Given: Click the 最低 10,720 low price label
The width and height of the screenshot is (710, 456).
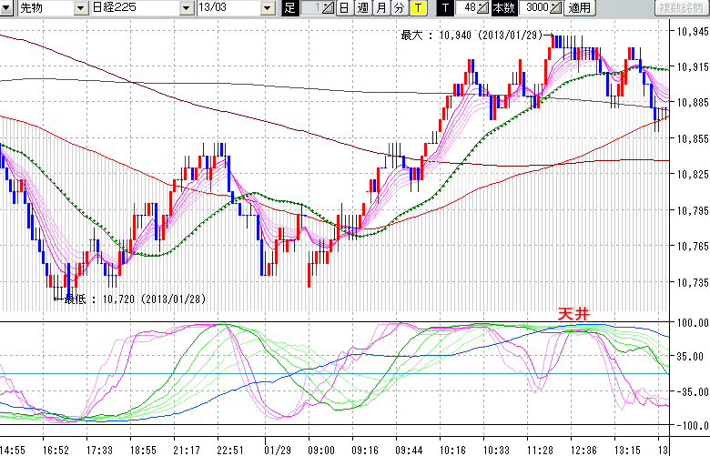Looking at the screenshot, I should (x=126, y=298).
